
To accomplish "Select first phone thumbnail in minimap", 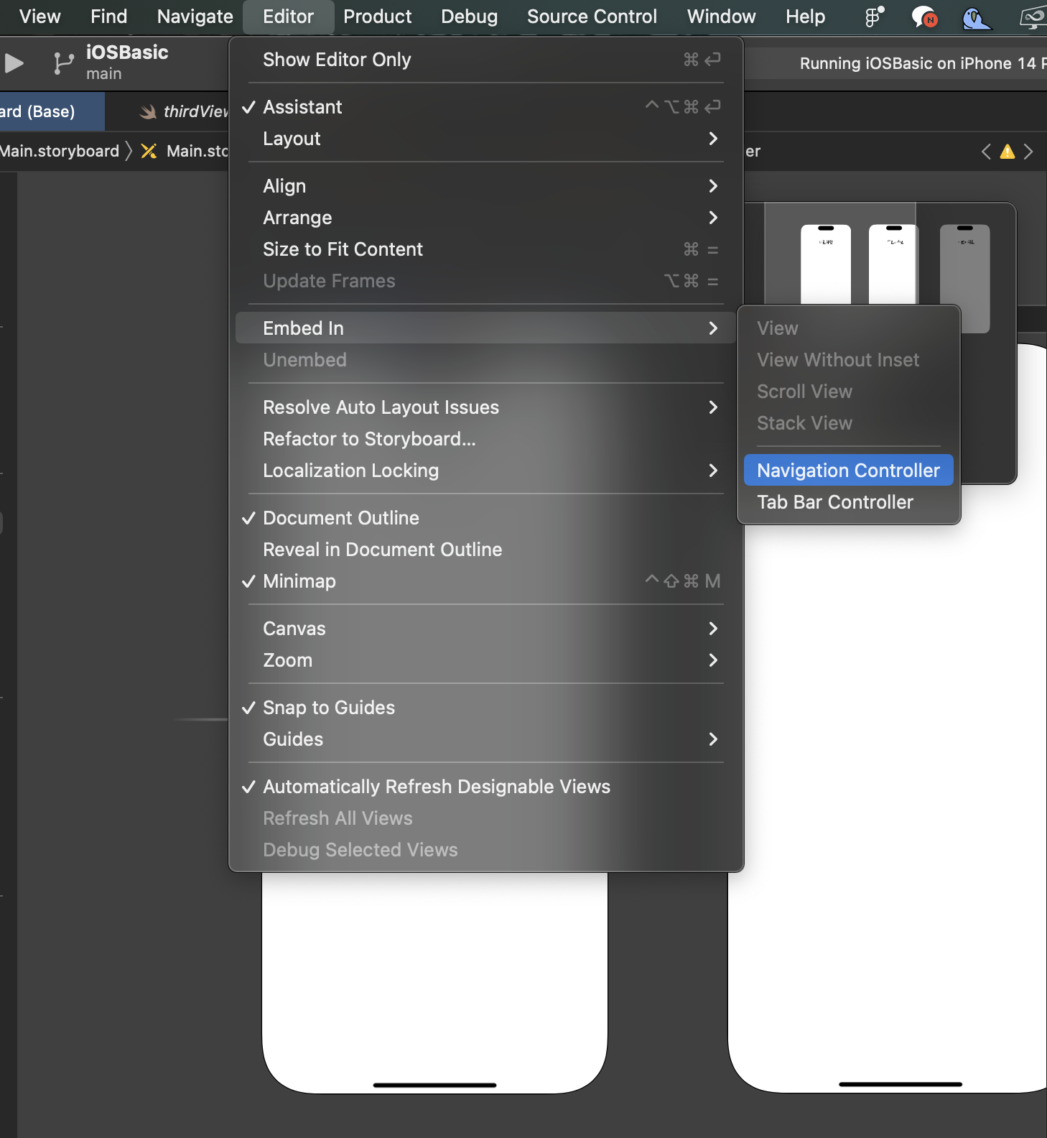I will click(x=826, y=264).
